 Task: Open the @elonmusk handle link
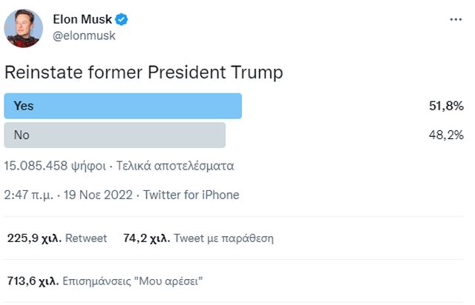(x=85, y=35)
